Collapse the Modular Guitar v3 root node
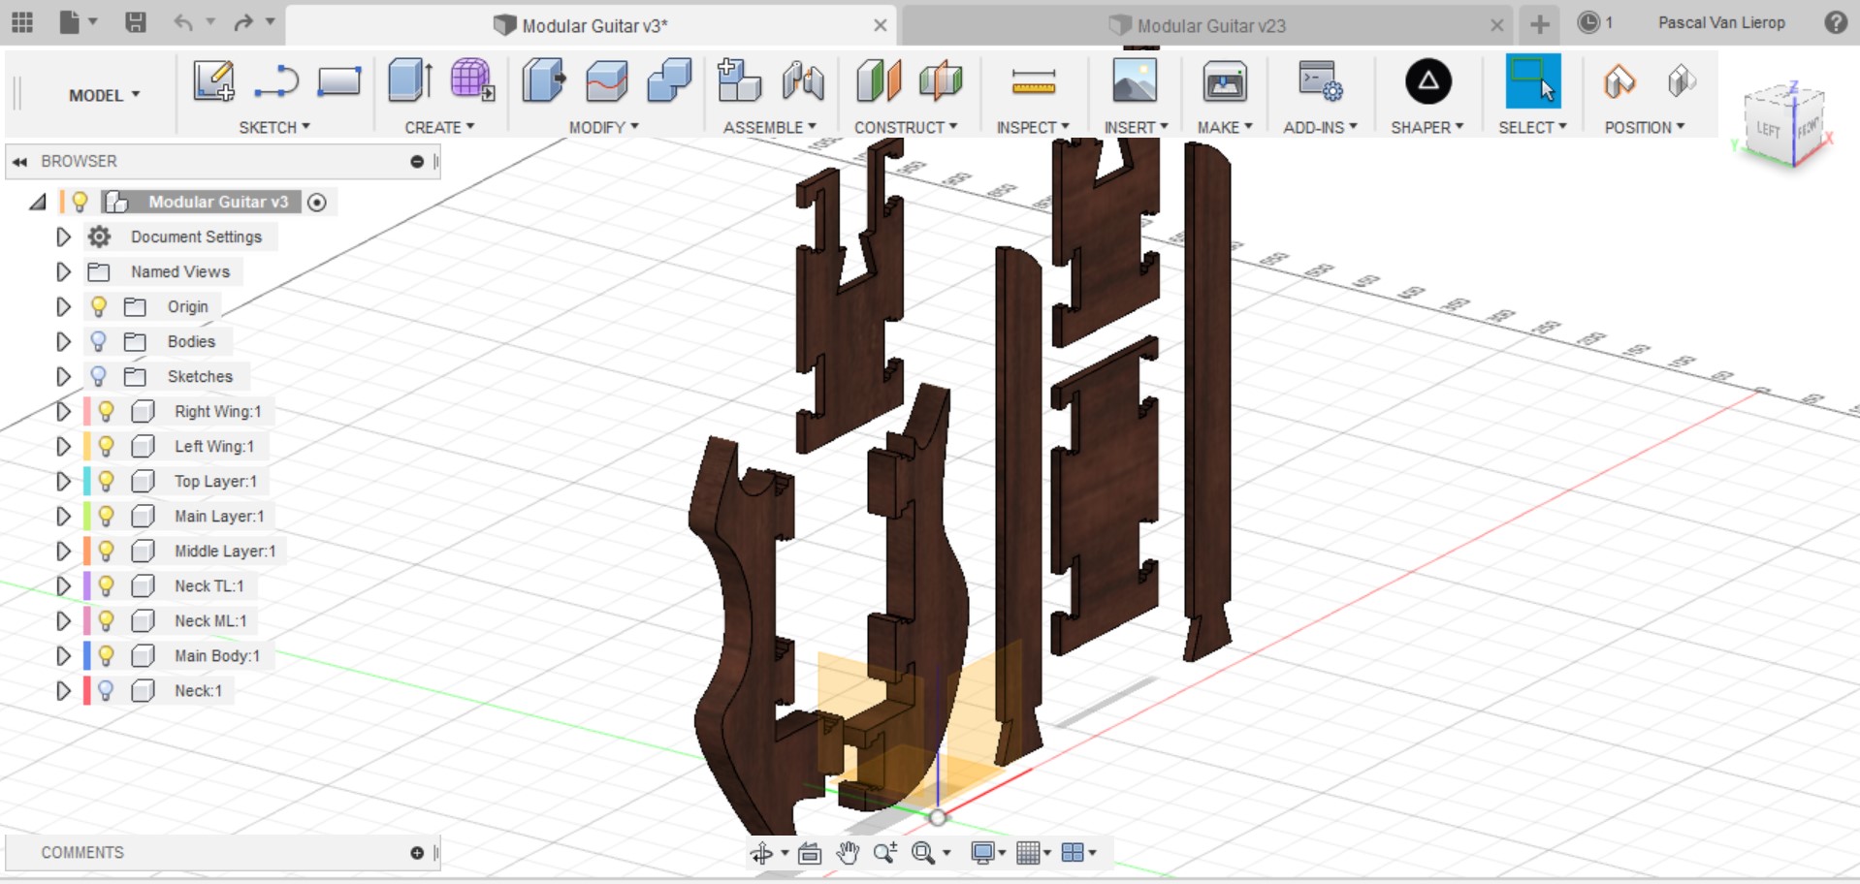Image resolution: width=1860 pixels, height=884 pixels. 38,202
